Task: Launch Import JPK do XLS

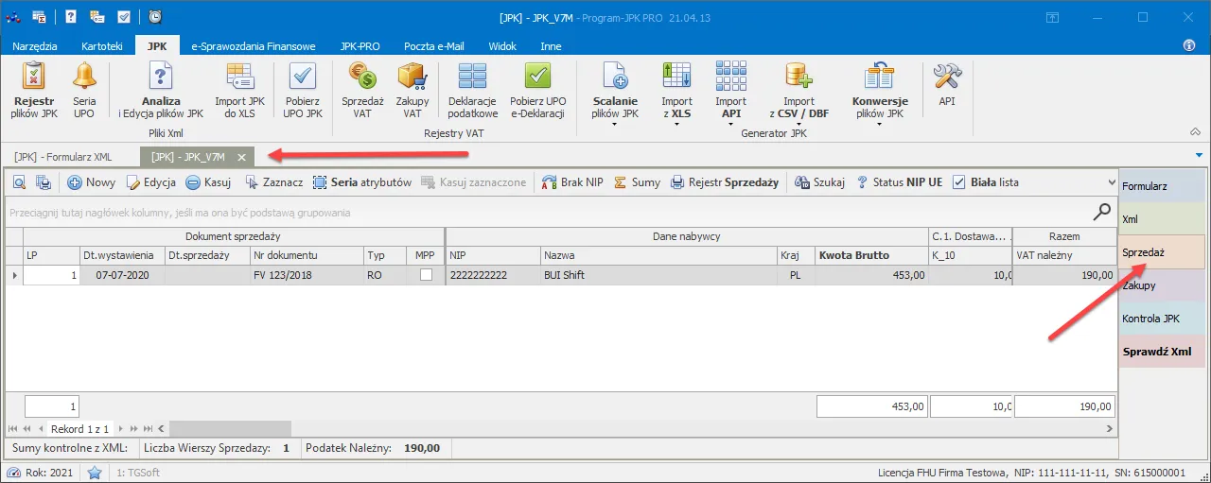Action: click(239, 91)
